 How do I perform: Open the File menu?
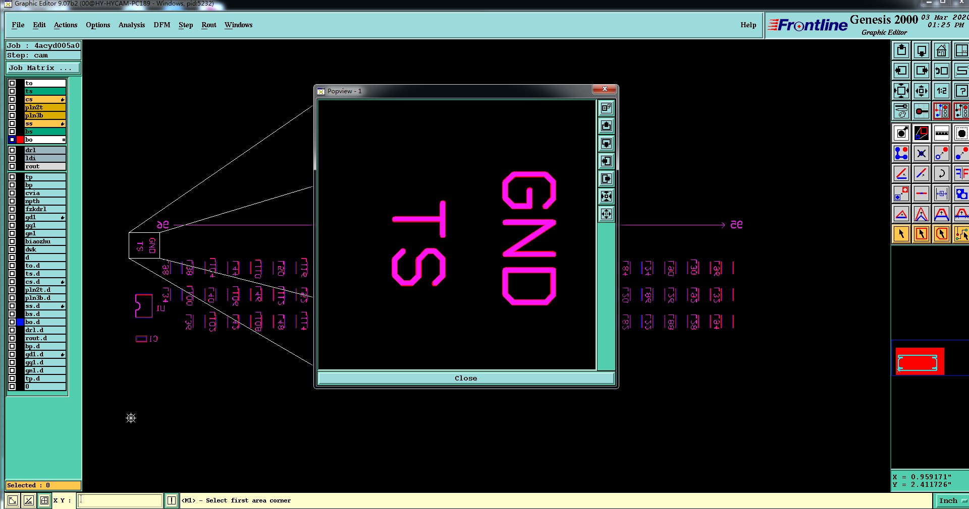point(18,25)
